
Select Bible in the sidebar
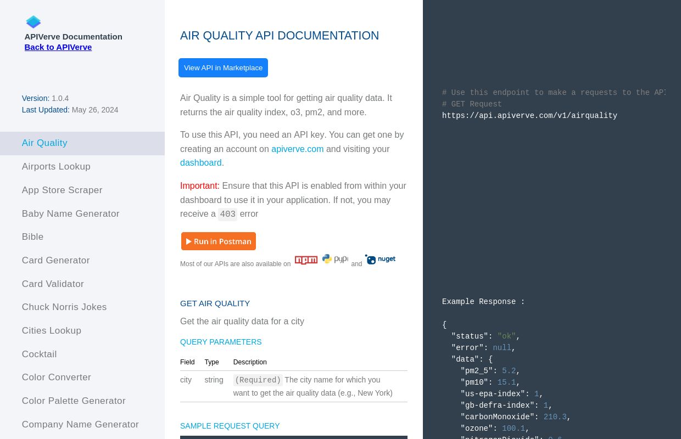tap(82, 237)
